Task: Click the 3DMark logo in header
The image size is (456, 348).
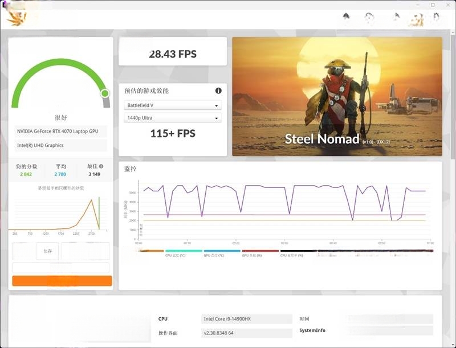Action: [x=17, y=18]
